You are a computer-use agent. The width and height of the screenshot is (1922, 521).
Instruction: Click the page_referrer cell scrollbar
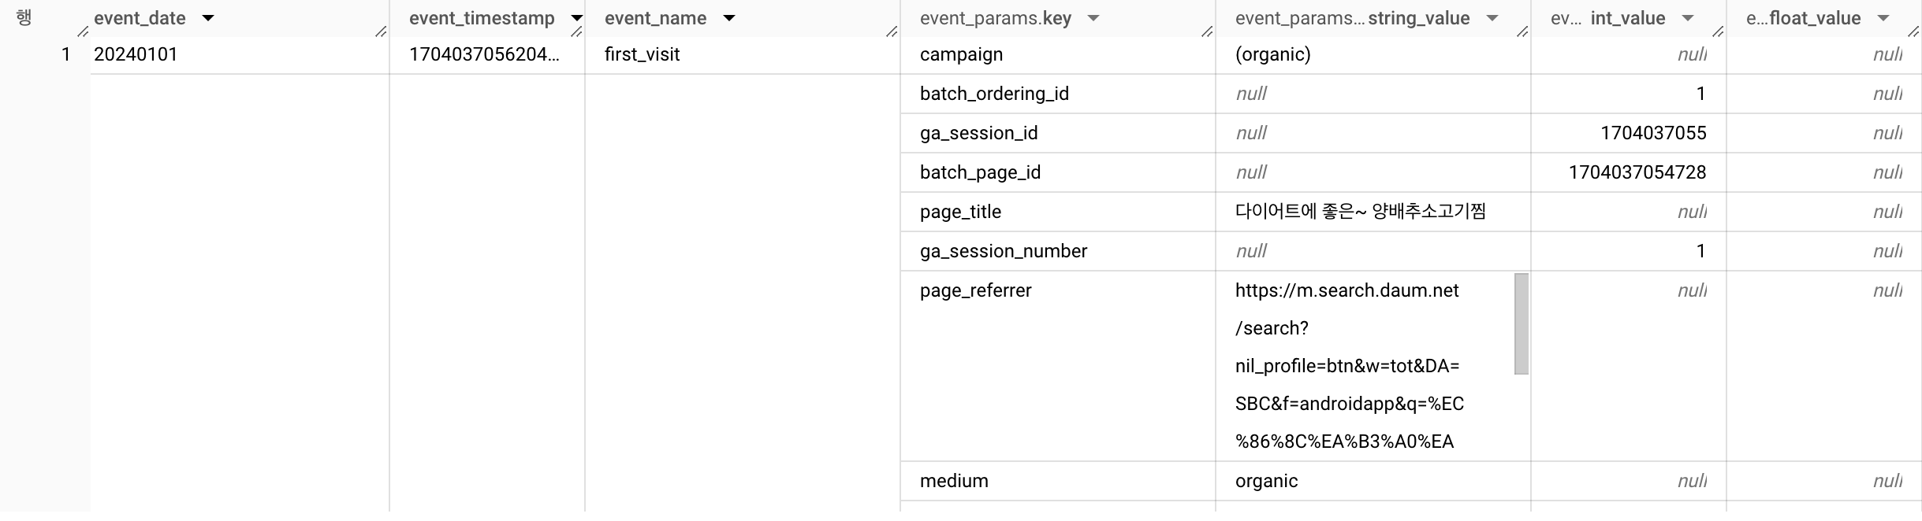click(1522, 323)
